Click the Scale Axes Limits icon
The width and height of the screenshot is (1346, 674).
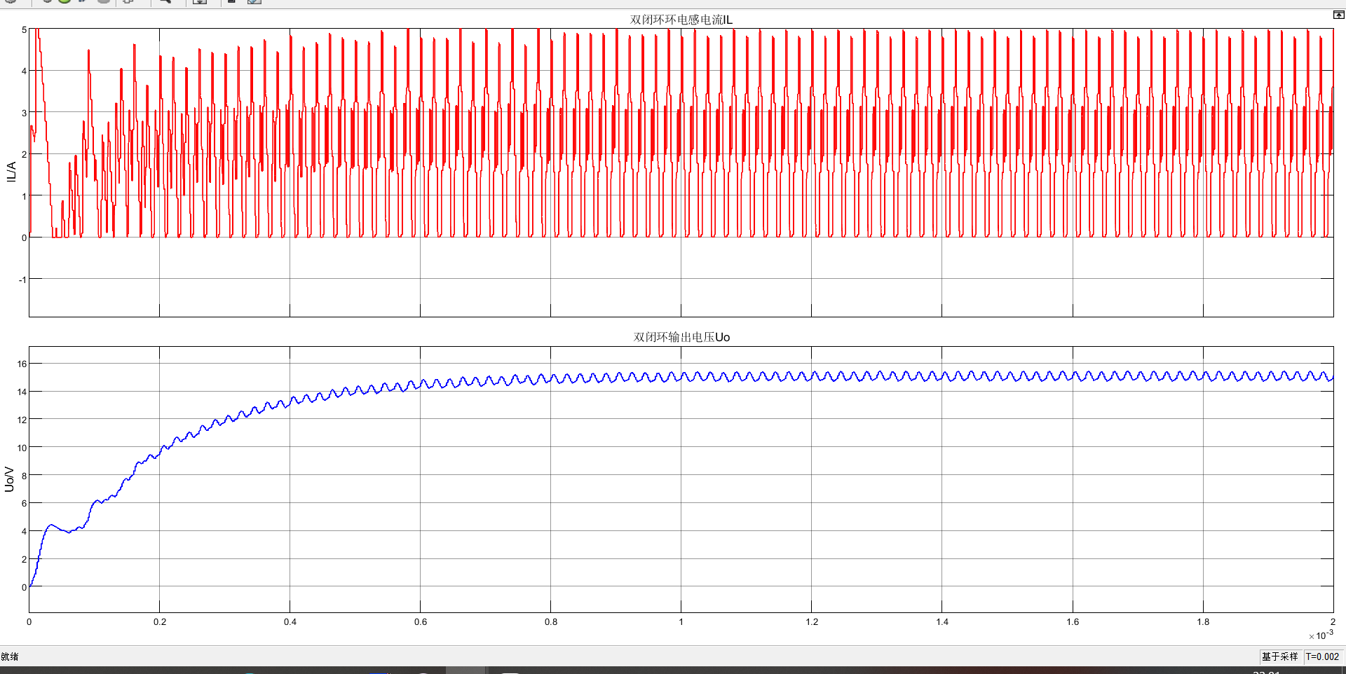(200, 1)
